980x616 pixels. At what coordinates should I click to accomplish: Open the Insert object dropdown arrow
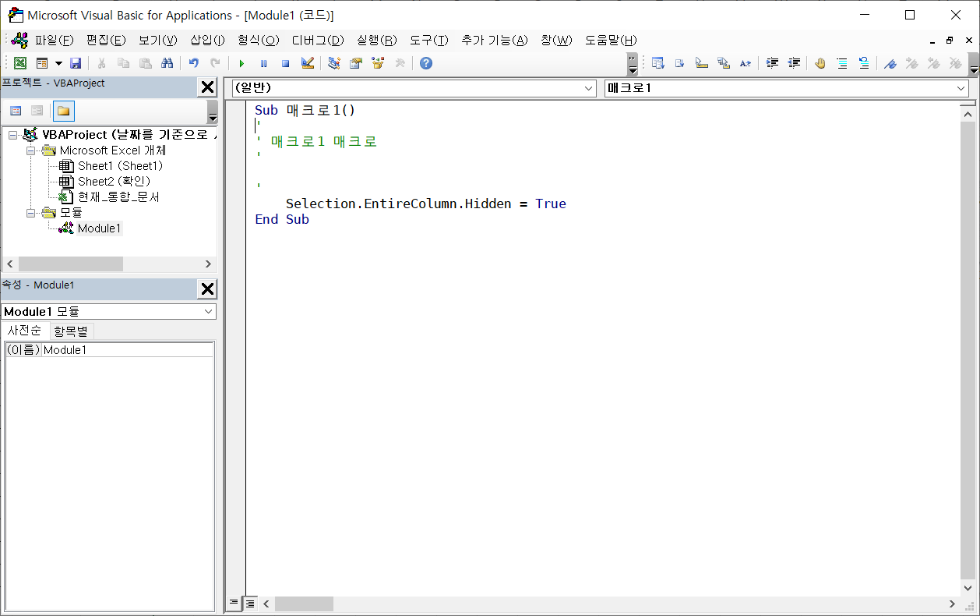(58, 63)
